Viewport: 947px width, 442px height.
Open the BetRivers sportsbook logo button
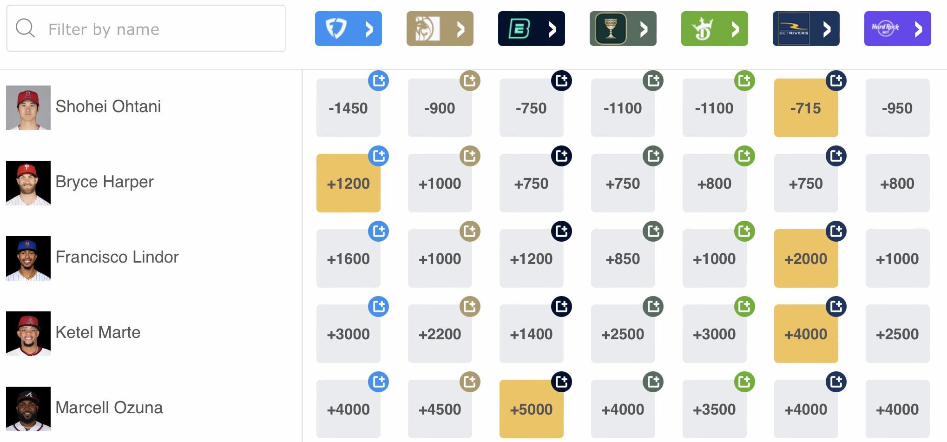point(806,29)
